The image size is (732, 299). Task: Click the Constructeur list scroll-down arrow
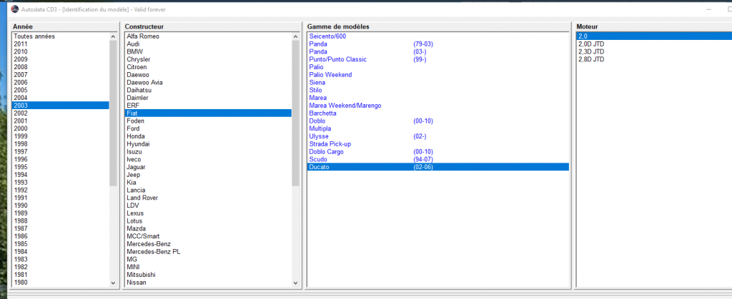(x=295, y=283)
